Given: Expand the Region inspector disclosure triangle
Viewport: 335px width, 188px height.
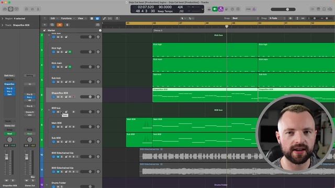Looking at the screenshot, I should 3,19.
